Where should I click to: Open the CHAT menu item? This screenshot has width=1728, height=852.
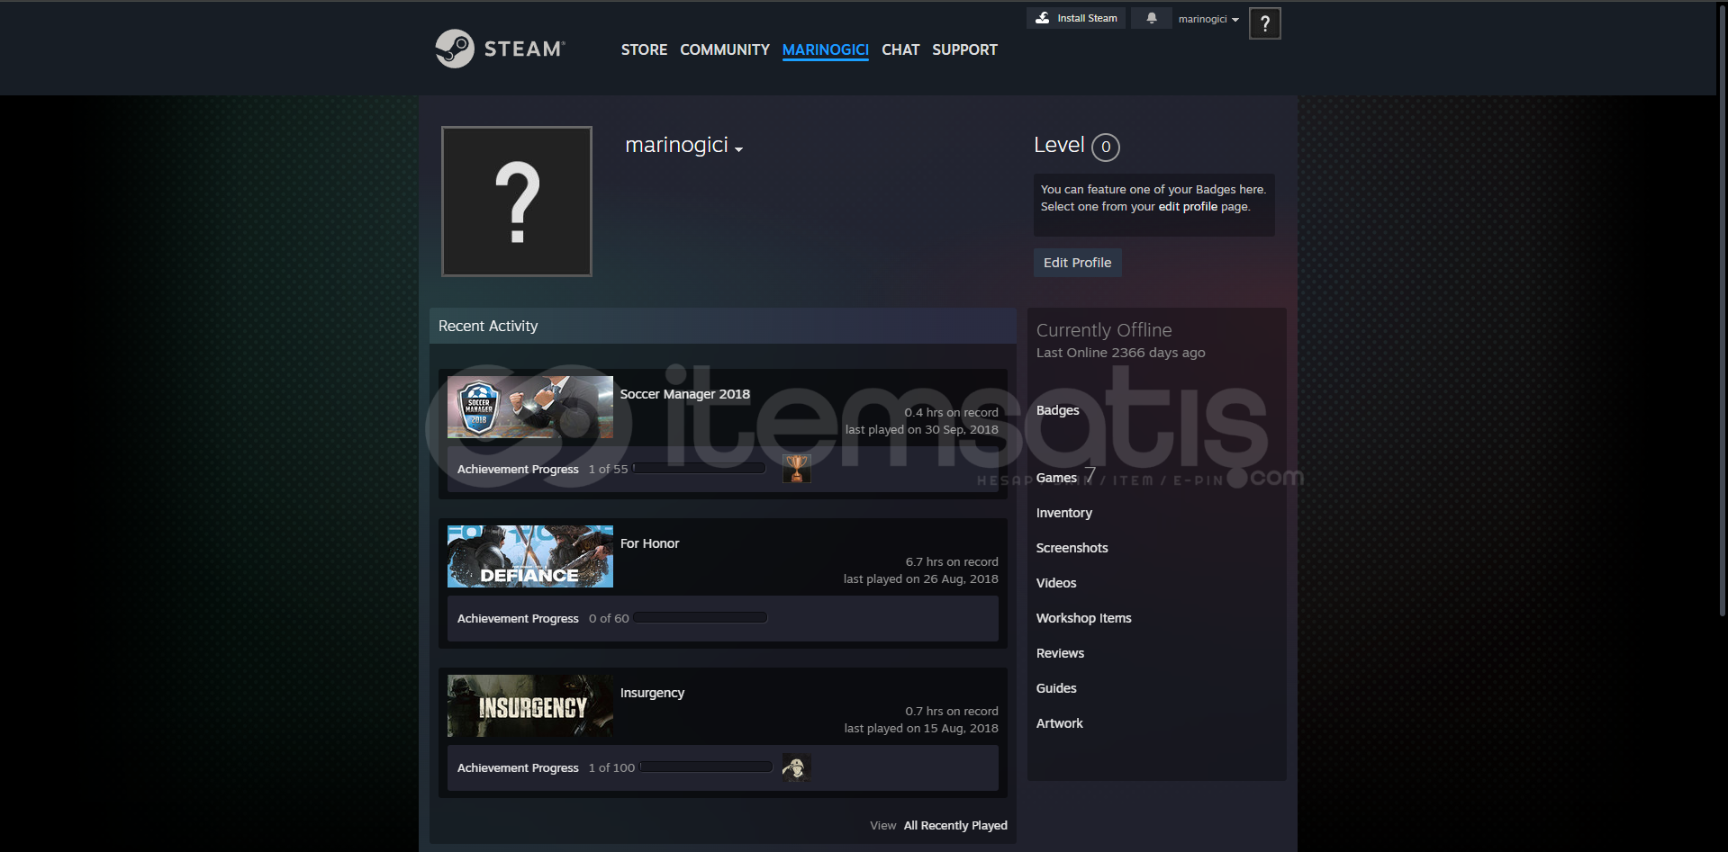click(900, 49)
